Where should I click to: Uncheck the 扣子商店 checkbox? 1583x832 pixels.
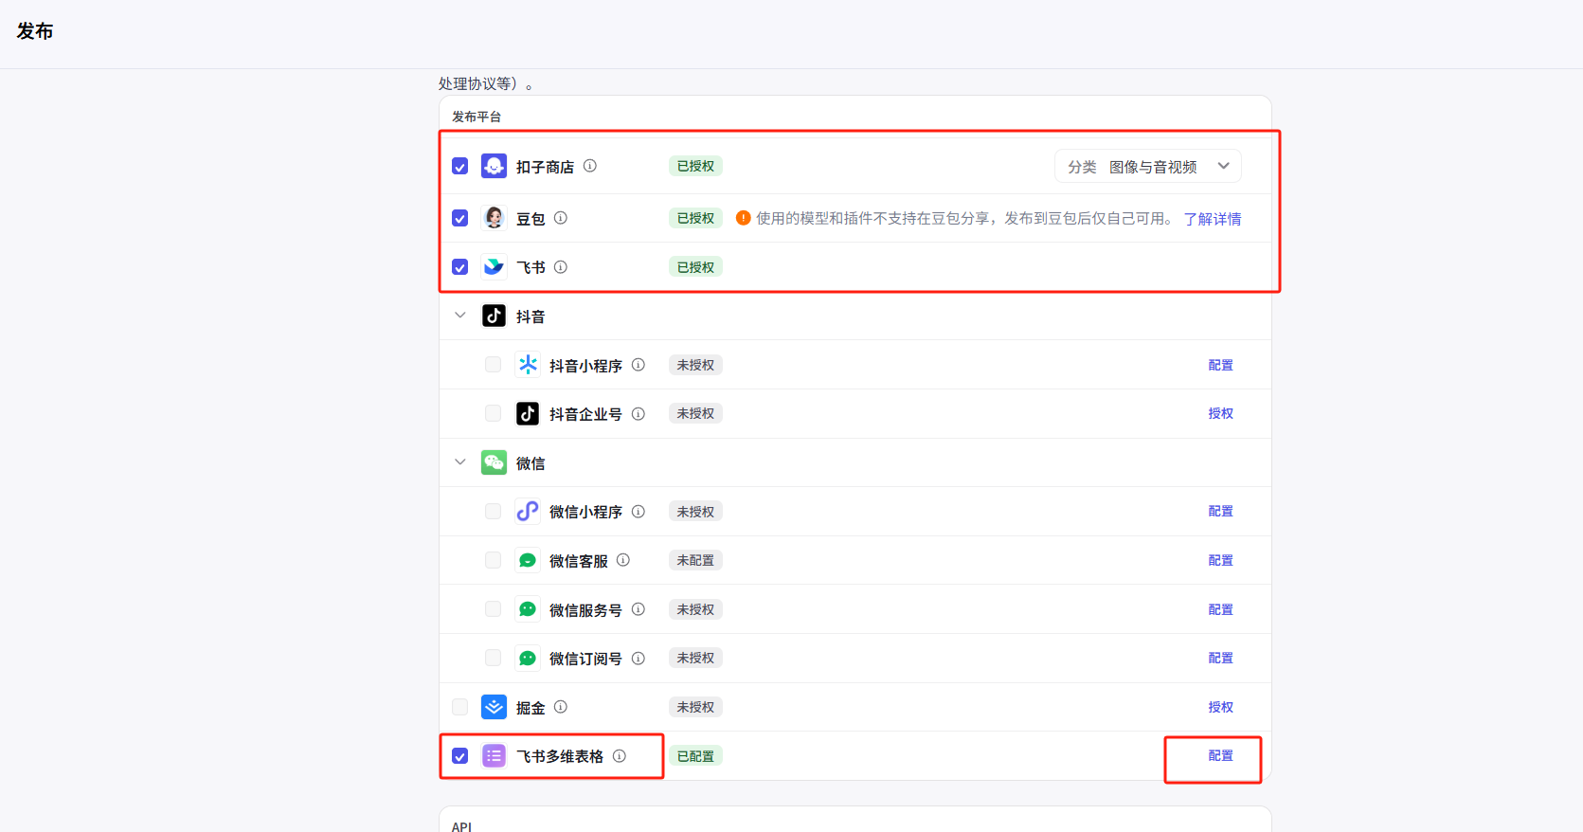pyautogui.click(x=460, y=167)
